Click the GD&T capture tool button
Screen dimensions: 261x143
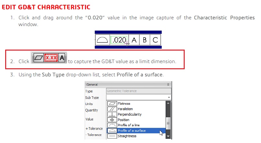click(x=49, y=58)
